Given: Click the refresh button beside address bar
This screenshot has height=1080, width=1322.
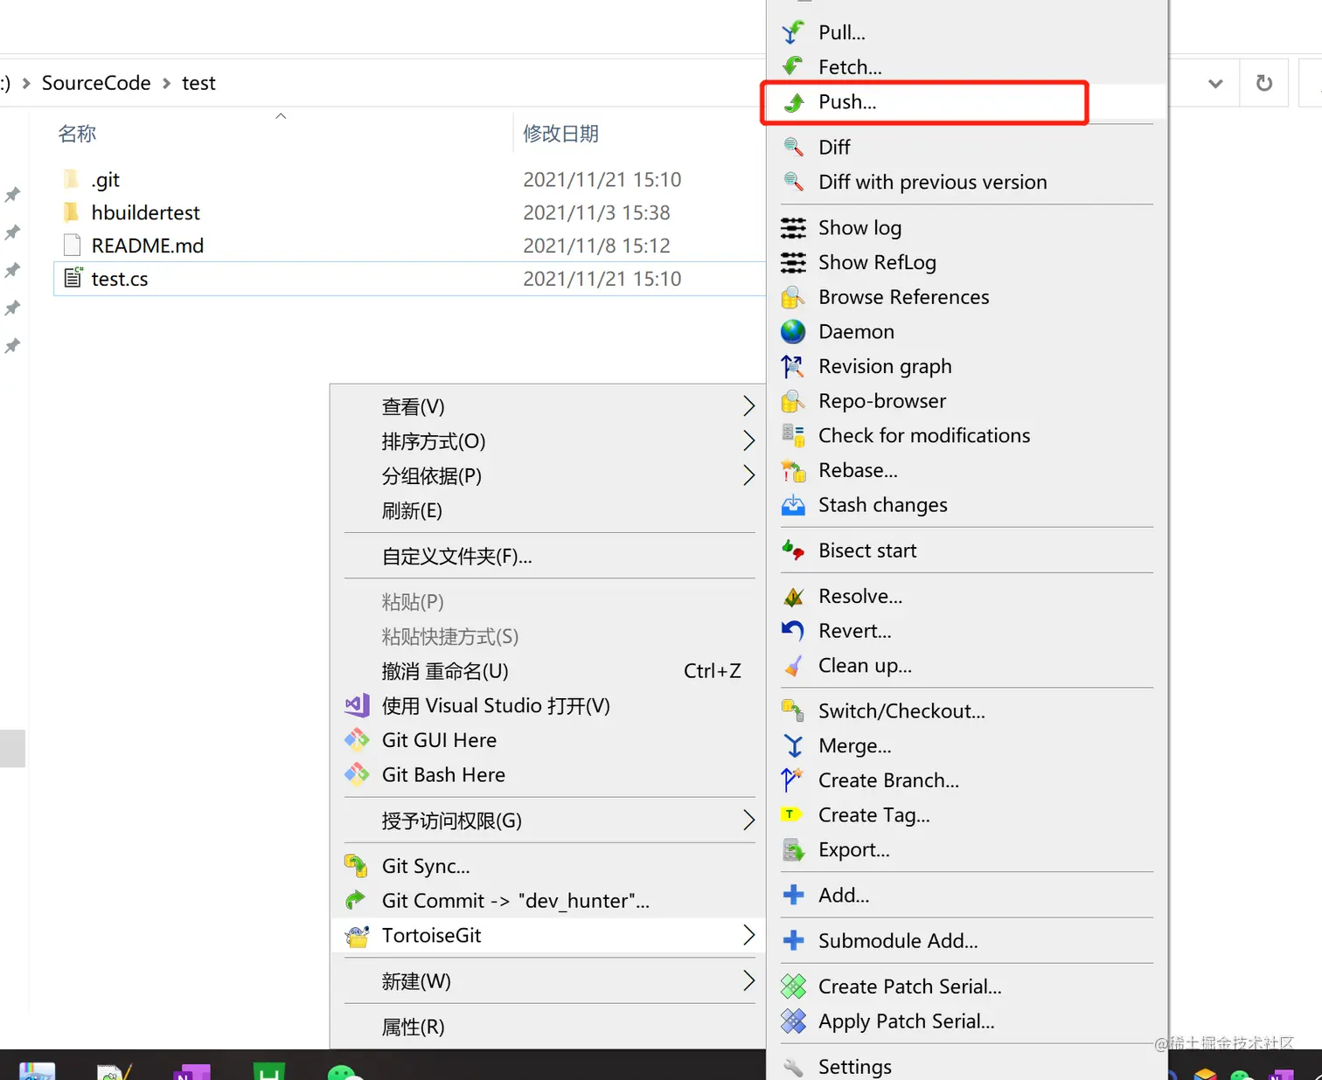Looking at the screenshot, I should pyautogui.click(x=1264, y=83).
